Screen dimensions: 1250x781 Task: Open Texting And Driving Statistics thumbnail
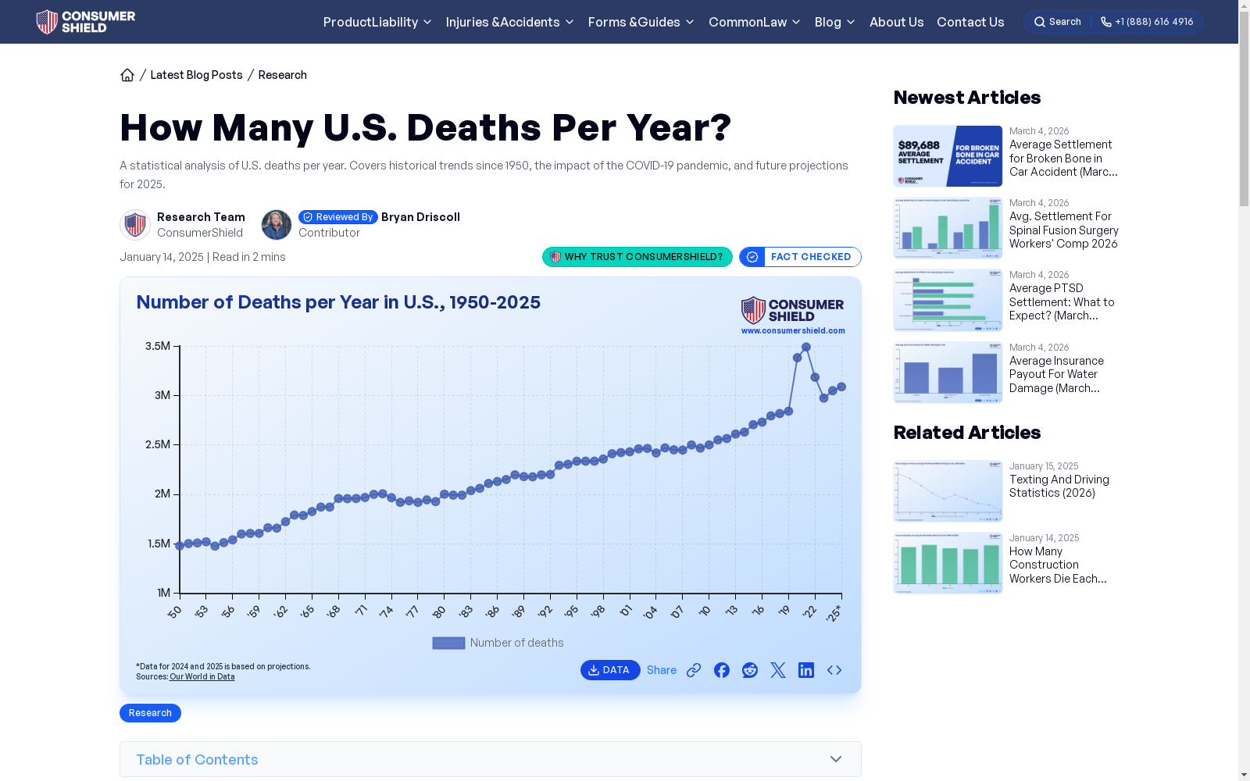tap(948, 490)
